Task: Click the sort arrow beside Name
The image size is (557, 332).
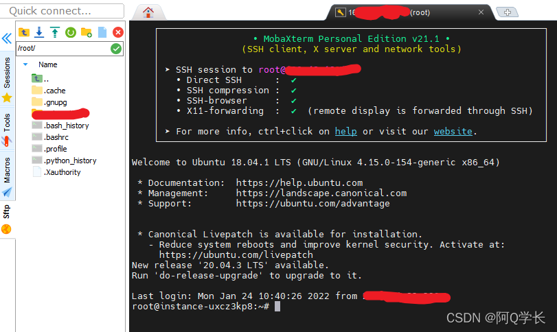Action: pos(25,64)
